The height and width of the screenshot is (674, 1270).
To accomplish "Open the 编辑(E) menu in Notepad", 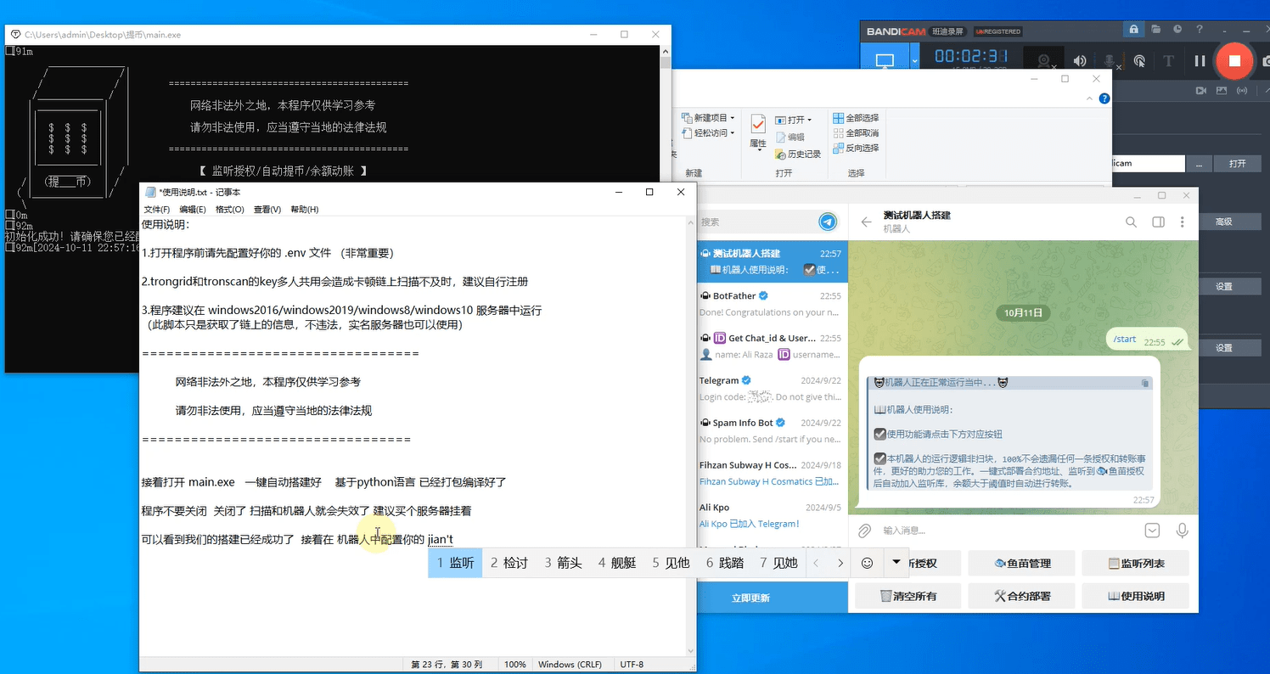I will (193, 209).
